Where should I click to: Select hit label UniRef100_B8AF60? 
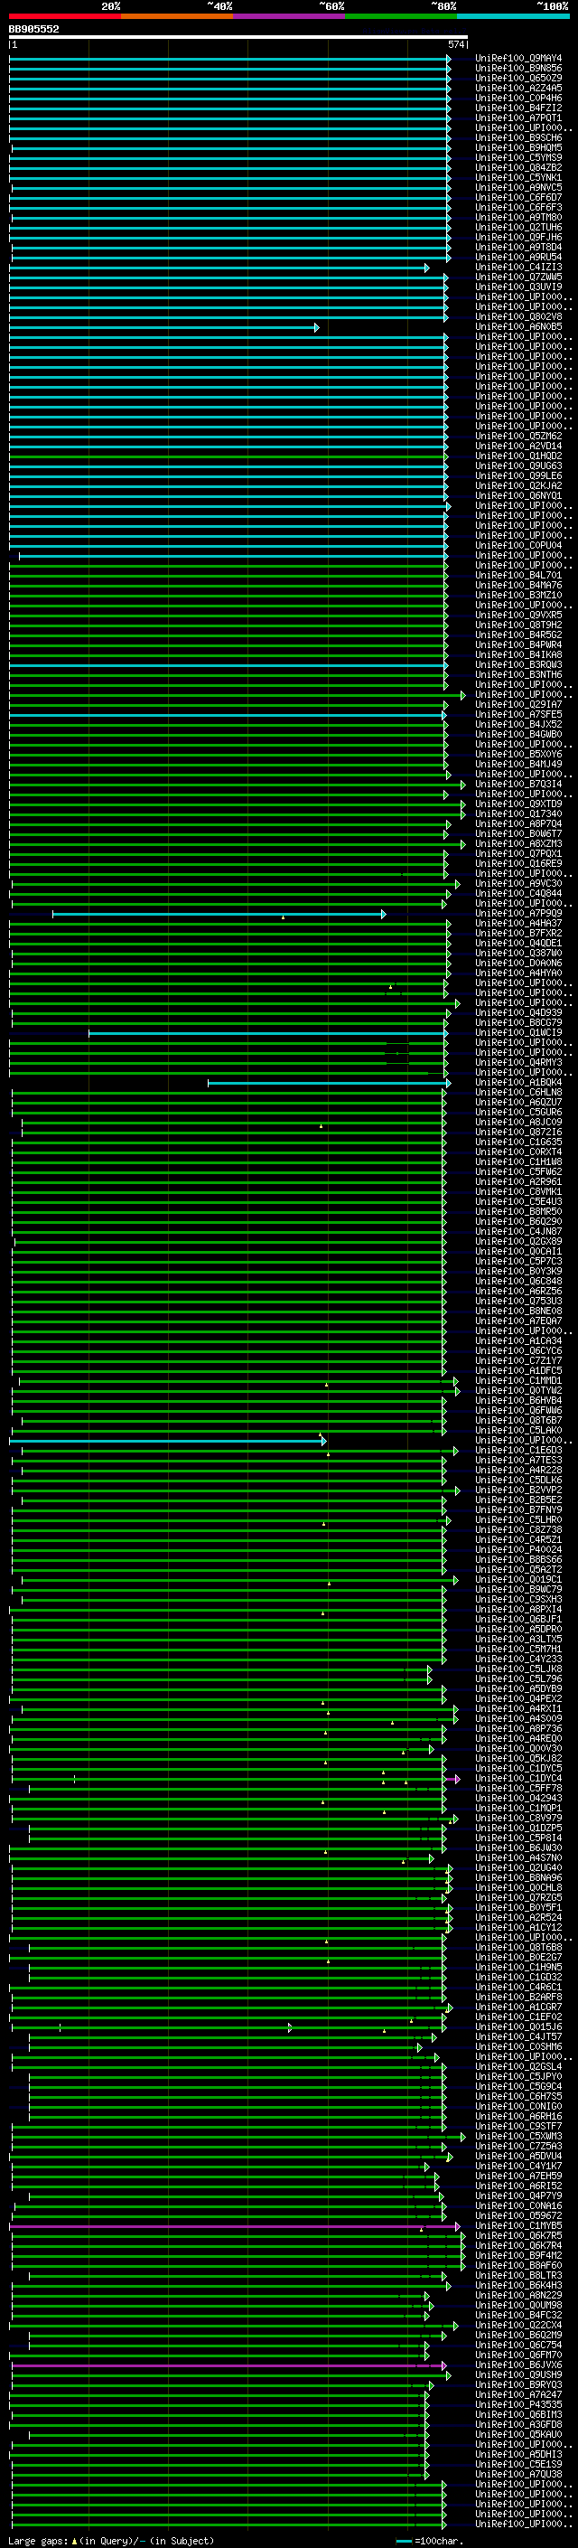pos(518,2266)
